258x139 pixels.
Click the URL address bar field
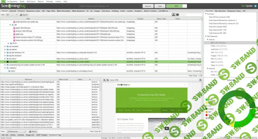pyautogui.click(x=110, y=6)
